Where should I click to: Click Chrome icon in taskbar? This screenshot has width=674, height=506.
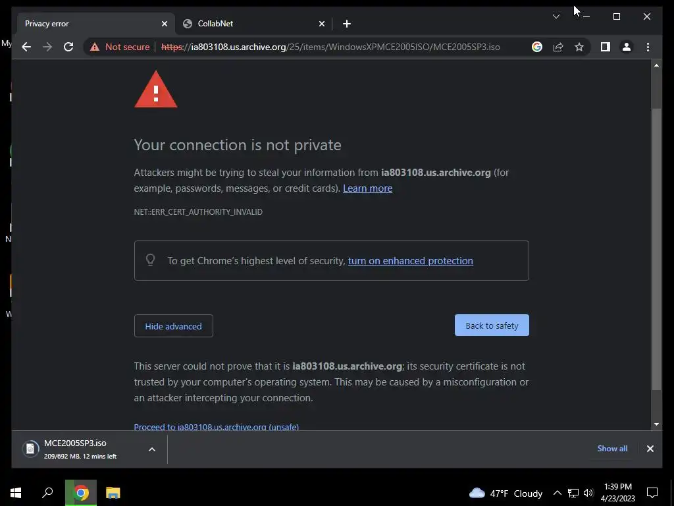(81, 493)
